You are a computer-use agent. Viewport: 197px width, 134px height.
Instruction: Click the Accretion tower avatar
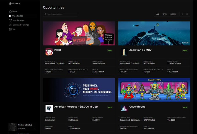point(124,52)
